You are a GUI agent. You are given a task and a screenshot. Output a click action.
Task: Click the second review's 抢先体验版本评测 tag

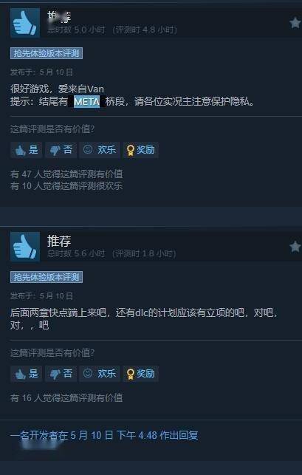point(47,278)
